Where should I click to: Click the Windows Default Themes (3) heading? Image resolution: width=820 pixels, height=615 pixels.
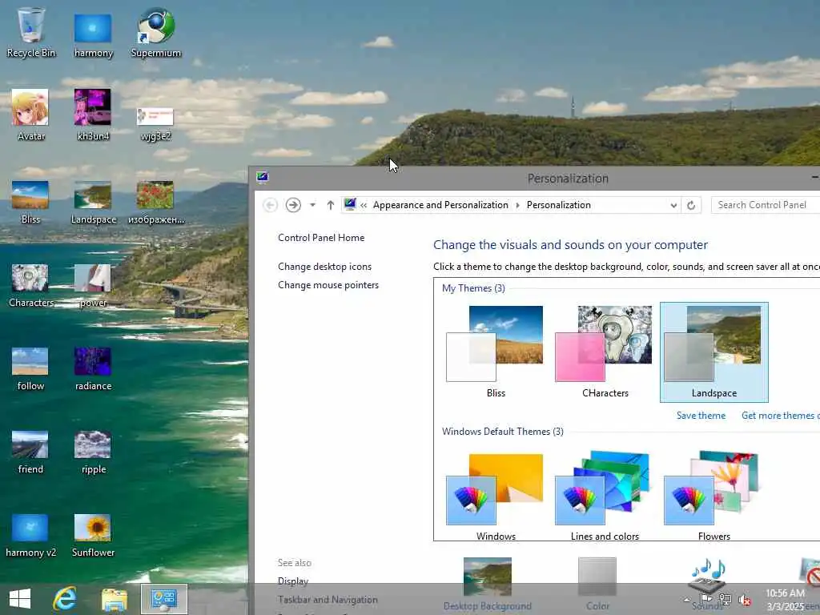tap(503, 432)
